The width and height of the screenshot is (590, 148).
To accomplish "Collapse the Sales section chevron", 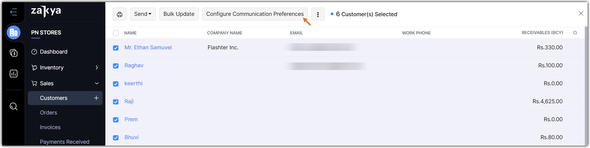I will (97, 83).
